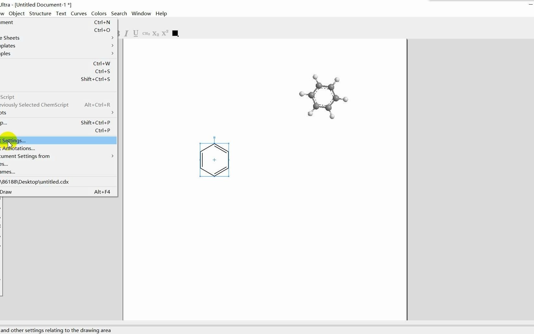Toggle underline text formatting
534x334 pixels.
click(x=135, y=33)
